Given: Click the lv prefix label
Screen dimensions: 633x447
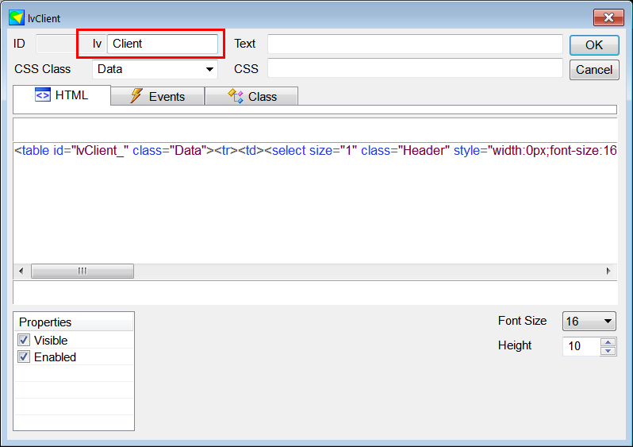Looking at the screenshot, I should pyautogui.click(x=97, y=44).
